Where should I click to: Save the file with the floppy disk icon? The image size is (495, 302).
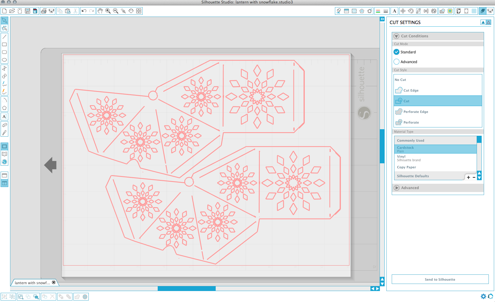click(28, 11)
